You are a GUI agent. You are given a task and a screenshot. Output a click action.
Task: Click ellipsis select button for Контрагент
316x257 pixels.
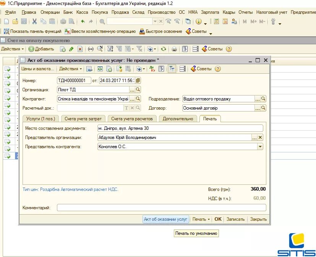pos(132,99)
